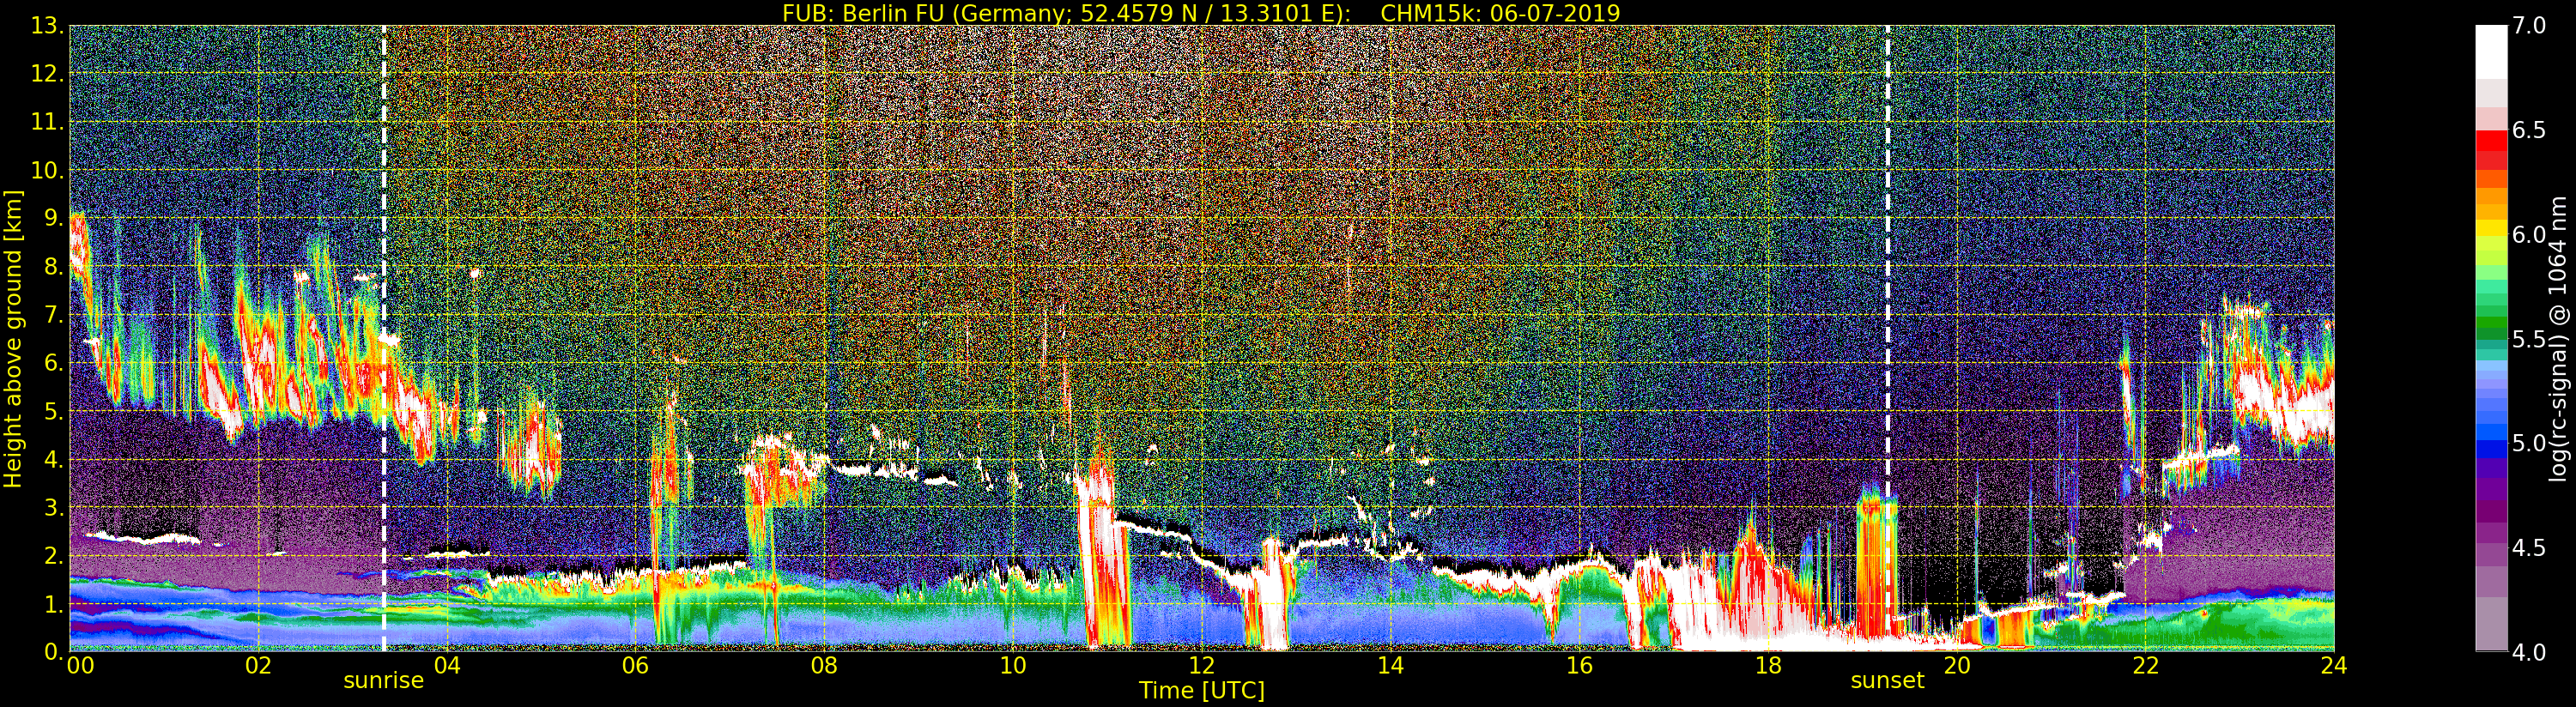
Task: Click the colorbar tick label '5.5'
Action: pyautogui.click(x=2529, y=339)
